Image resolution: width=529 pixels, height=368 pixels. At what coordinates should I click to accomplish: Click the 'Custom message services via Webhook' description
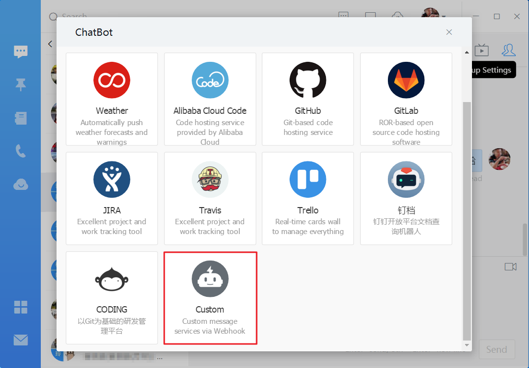[x=210, y=326]
